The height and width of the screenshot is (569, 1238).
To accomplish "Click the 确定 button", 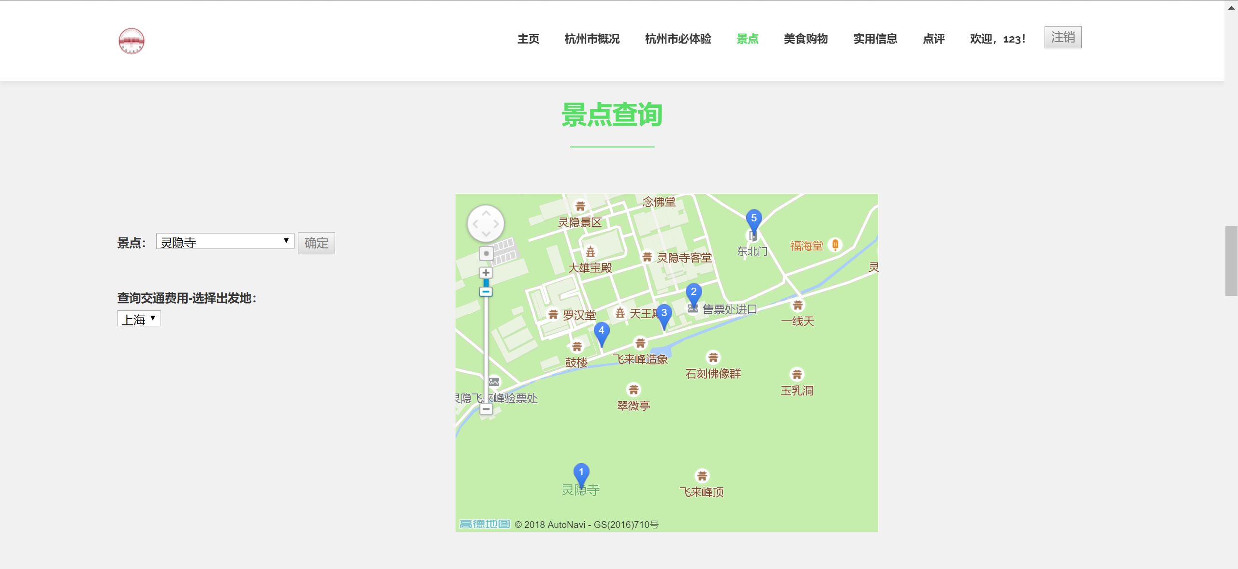I will pyautogui.click(x=316, y=243).
